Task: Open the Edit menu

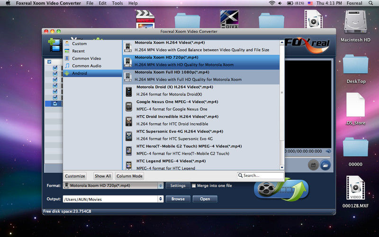Action: (x=102, y=3)
